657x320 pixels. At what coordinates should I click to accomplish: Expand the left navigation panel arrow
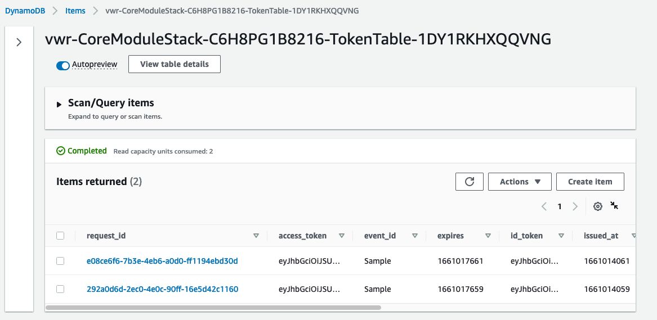click(x=19, y=42)
